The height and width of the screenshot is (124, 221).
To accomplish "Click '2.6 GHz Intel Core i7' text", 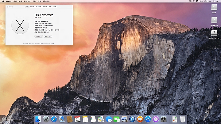I will tap(46, 24).
